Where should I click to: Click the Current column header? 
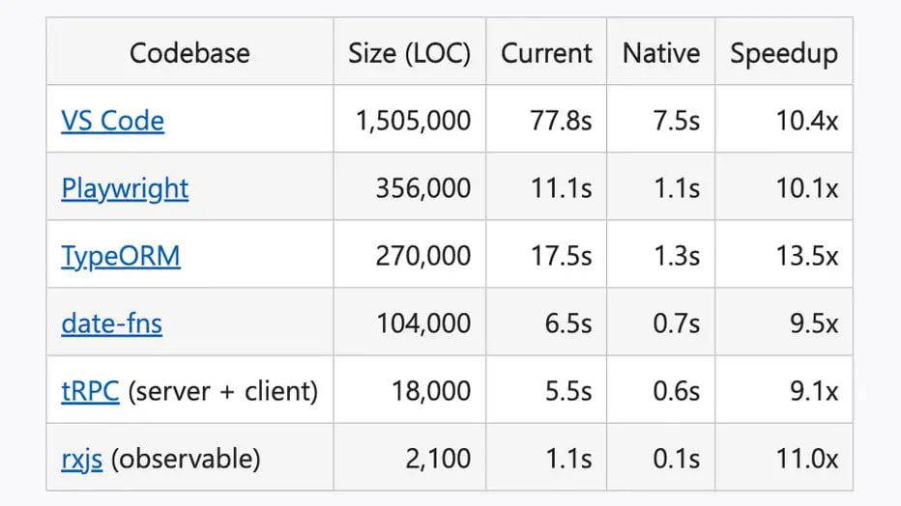(546, 52)
